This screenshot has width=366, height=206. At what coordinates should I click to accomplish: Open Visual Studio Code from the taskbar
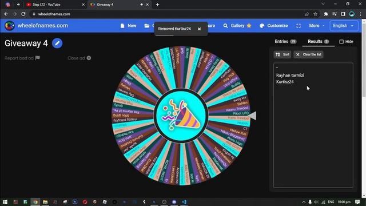pyautogui.click(x=184, y=202)
